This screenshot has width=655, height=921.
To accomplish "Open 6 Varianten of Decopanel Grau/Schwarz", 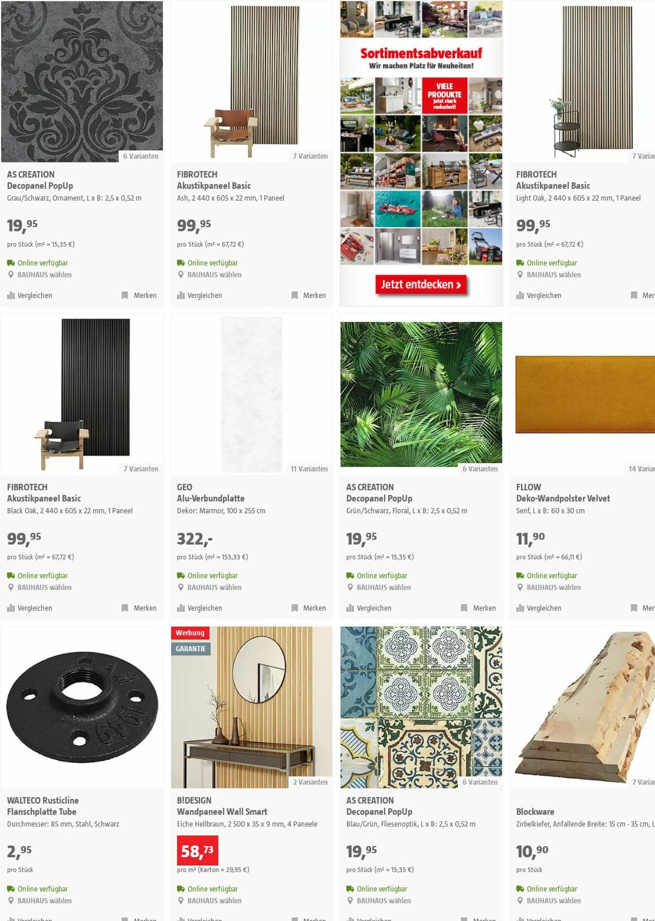I will (141, 156).
